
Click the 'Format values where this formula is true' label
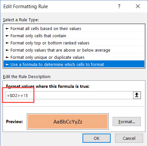pyautogui.click(x=48, y=86)
